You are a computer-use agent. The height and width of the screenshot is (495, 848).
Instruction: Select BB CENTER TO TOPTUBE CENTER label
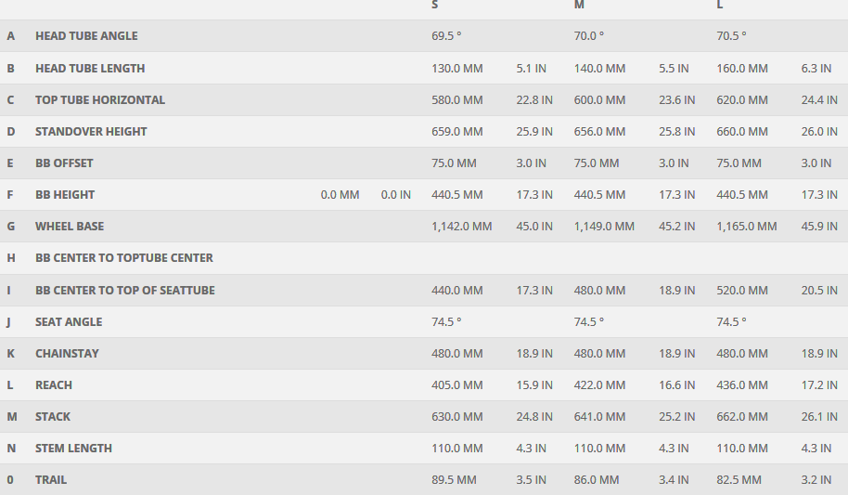(124, 258)
